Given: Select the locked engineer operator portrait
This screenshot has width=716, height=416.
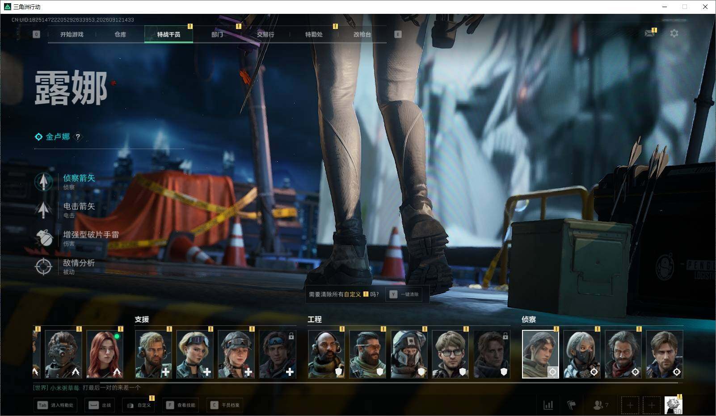Looking at the screenshot, I should pos(492,354).
